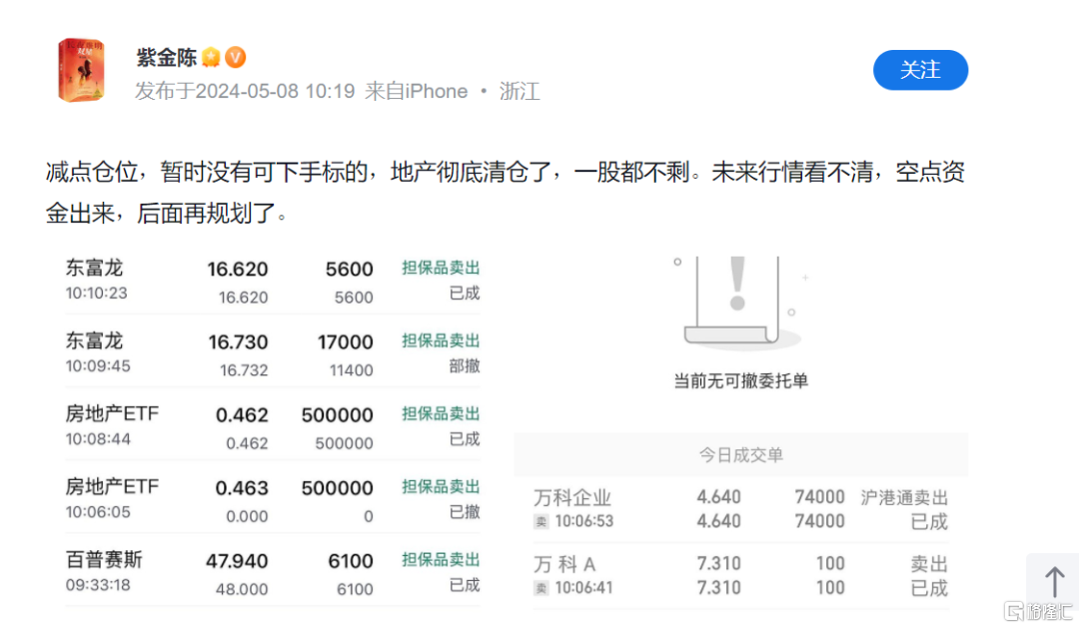
Task: Click the empty-list exclamation illustration
Action: [740, 303]
